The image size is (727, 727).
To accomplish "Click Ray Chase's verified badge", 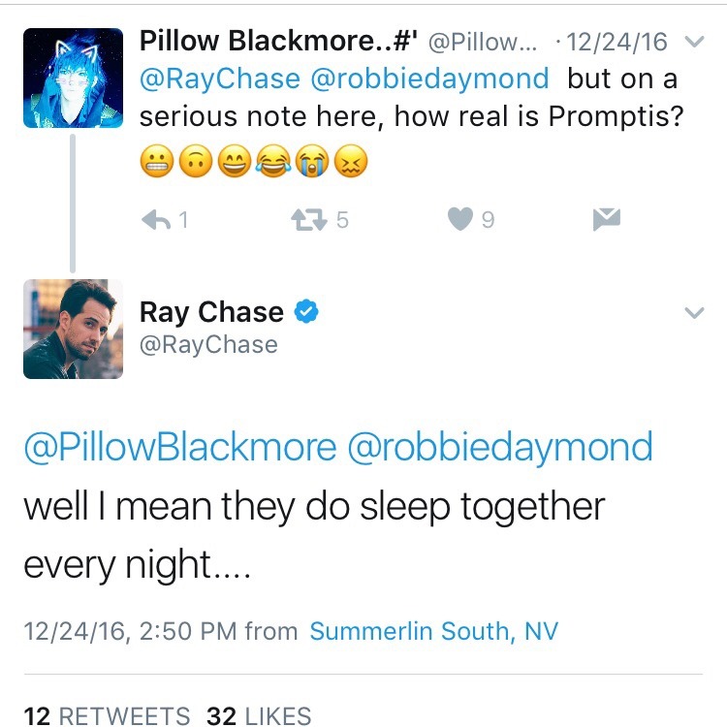I will (306, 312).
